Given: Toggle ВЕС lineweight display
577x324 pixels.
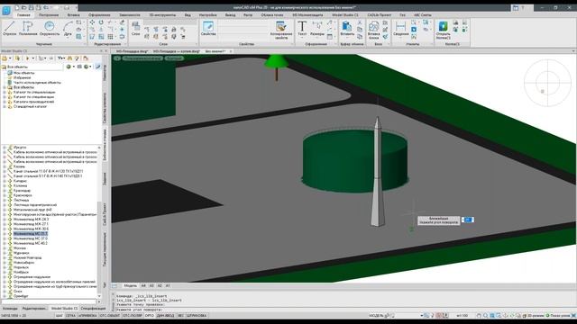Looking at the screenshot, I should [x=180, y=316].
